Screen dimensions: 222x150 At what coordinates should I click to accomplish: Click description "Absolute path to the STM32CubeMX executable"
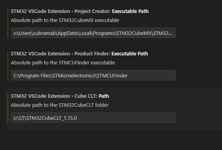[65, 20]
